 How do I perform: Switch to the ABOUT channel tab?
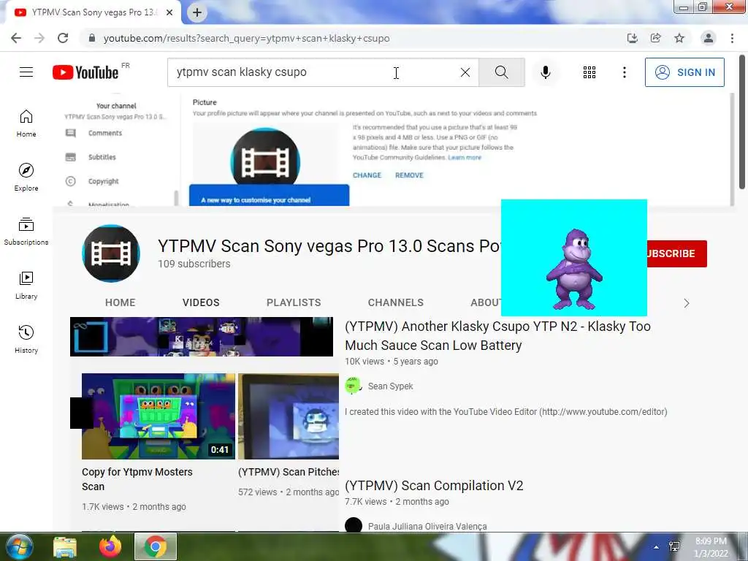(x=486, y=302)
